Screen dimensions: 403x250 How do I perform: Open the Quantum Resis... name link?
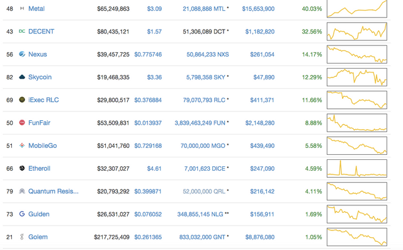click(x=54, y=191)
